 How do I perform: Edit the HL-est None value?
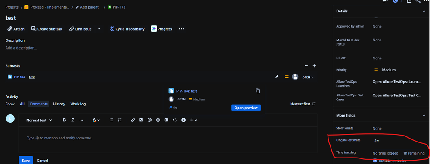coord(377,58)
